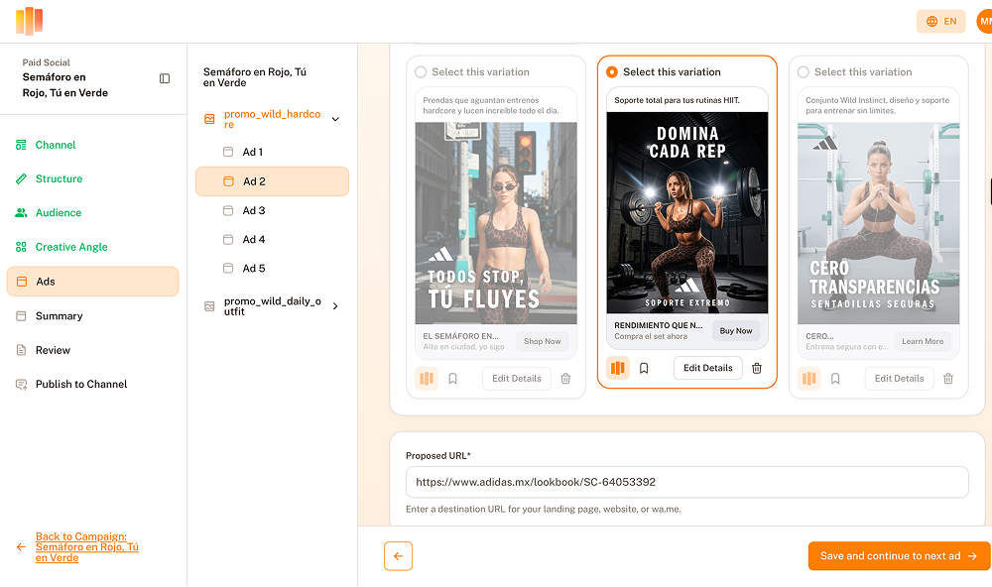Open the Review step
The width and height of the screenshot is (992, 587).
coord(53,350)
